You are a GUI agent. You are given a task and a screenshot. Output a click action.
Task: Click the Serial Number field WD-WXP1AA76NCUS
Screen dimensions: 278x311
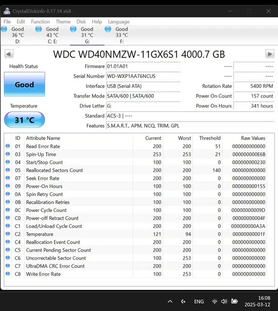[x=143, y=76]
